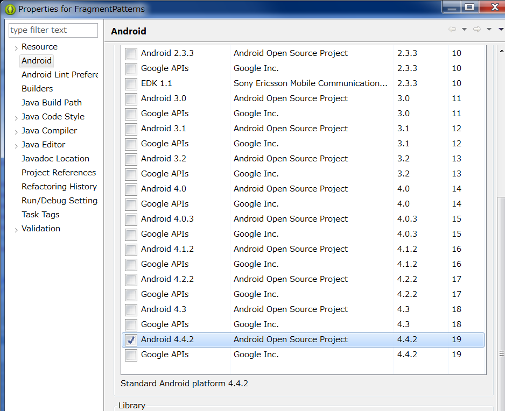
Task: Select Java Build Path in the sidebar
Action: [52, 102]
